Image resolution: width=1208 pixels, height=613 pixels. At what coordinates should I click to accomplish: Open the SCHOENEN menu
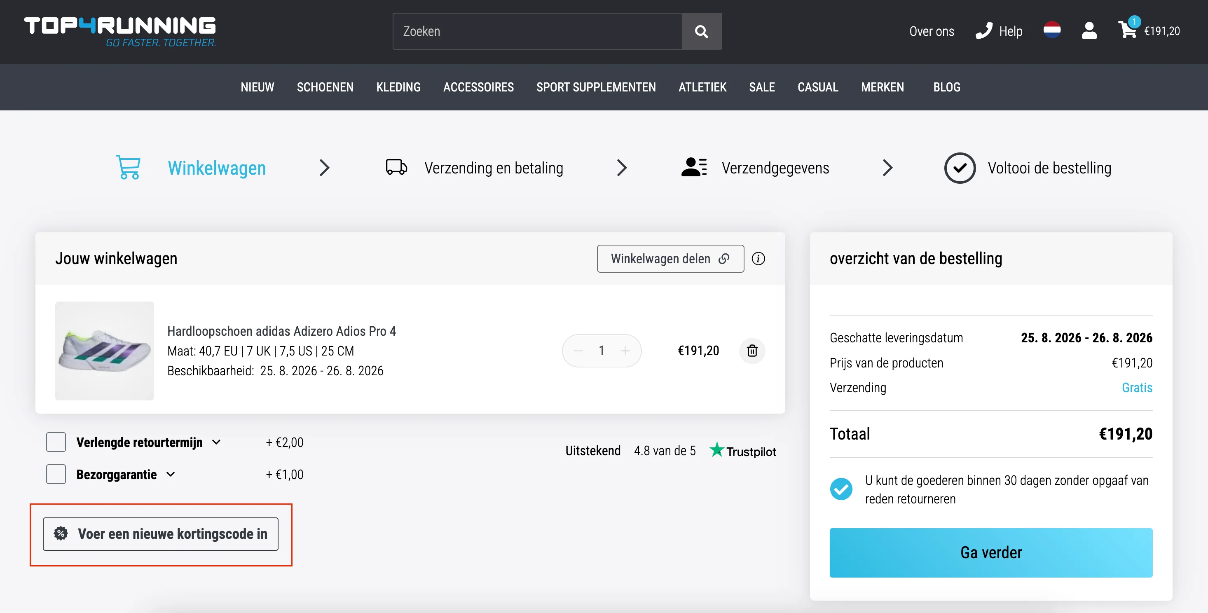coord(325,87)
